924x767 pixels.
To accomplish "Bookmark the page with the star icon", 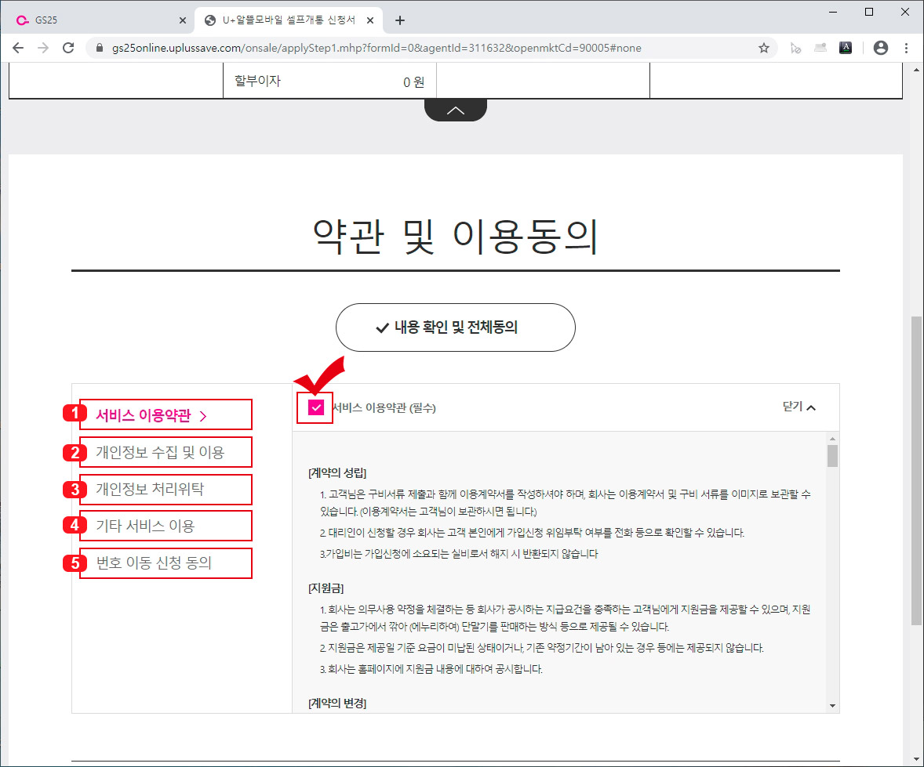I will (x=763, y=47).
